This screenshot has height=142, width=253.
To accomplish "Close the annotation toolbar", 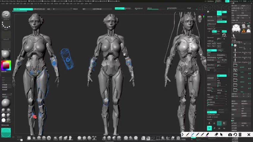I will click(249, 135).
